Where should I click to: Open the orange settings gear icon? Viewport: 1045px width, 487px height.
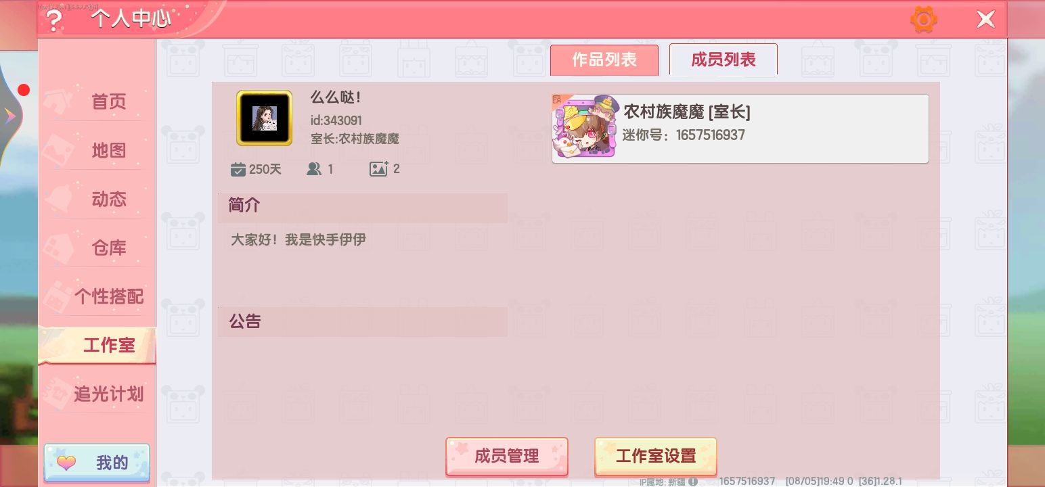tap(924, 20)
